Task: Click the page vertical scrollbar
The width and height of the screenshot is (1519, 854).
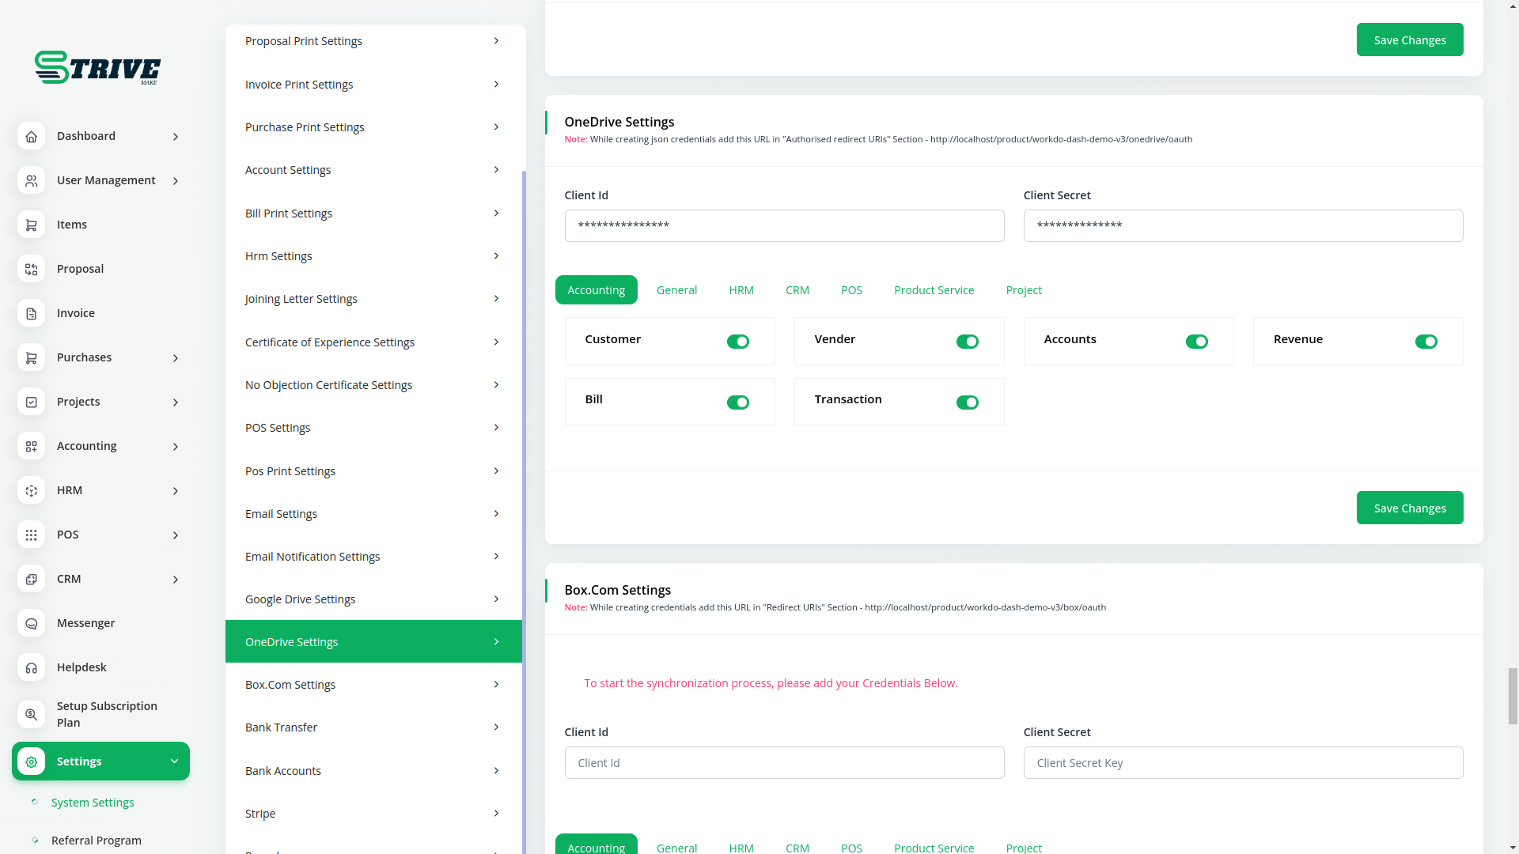Action: (x=1513, y=696)
